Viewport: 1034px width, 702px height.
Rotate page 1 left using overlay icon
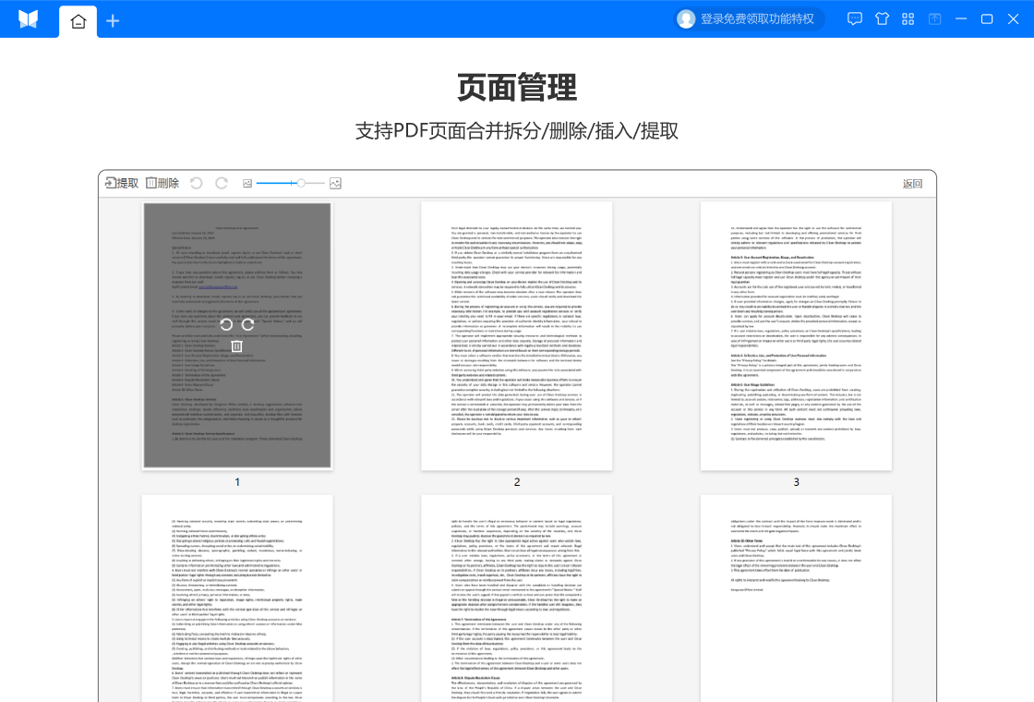pyautogui.click(x=226, y=324)
